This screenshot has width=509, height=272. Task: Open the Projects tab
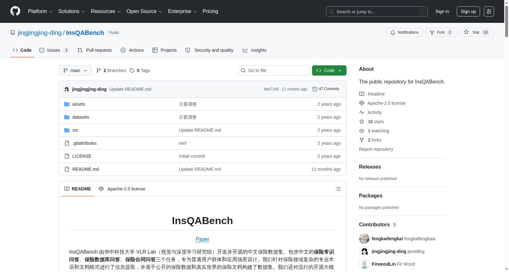(164, 50)
